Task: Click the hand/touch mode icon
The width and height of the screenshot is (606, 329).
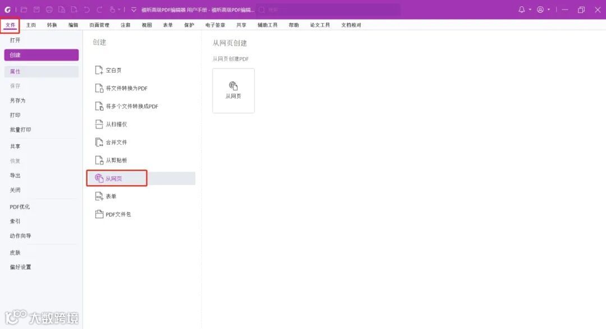Action: coord(112,10)
